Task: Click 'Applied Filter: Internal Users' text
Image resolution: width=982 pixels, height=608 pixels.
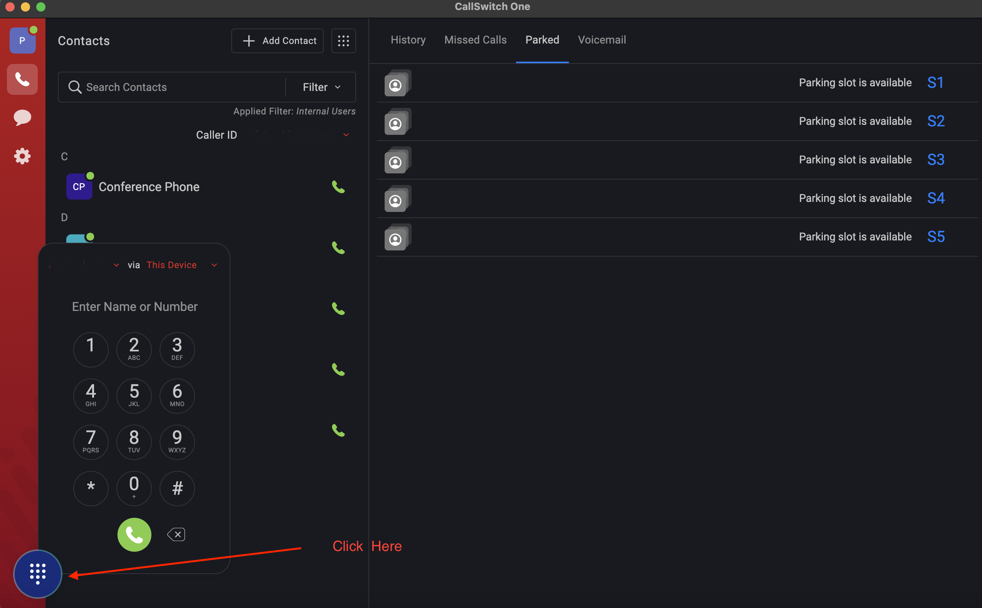Action: pyautogui.click(x=294, y=111)
